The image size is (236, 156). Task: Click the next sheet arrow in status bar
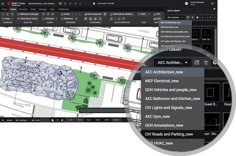(x=47, y=120)
